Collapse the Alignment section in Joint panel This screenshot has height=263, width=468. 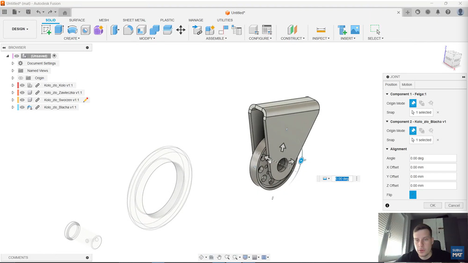coord(387,149)
